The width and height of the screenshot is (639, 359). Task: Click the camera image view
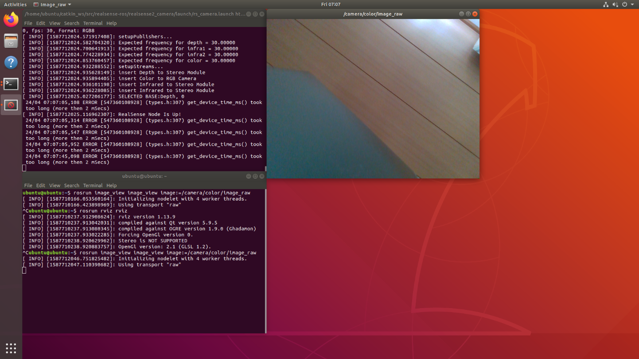[x=373, y=98]
